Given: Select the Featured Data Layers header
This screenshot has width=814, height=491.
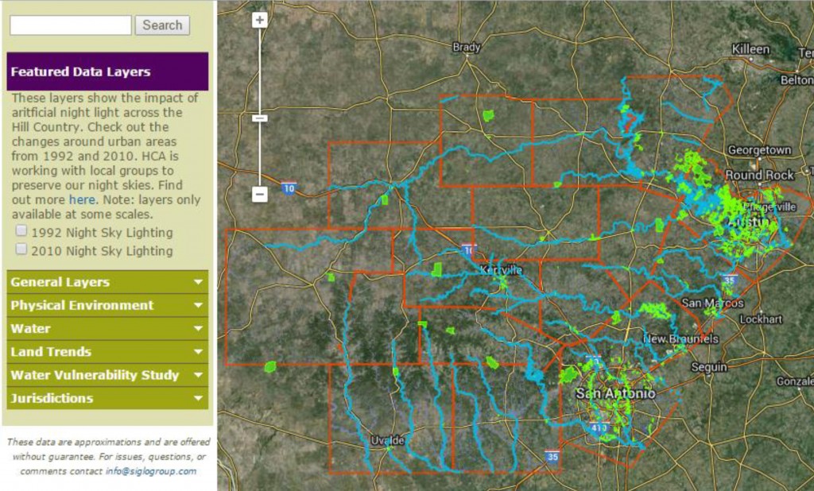Looking at the screenshot, I should (x=107, y=72).
